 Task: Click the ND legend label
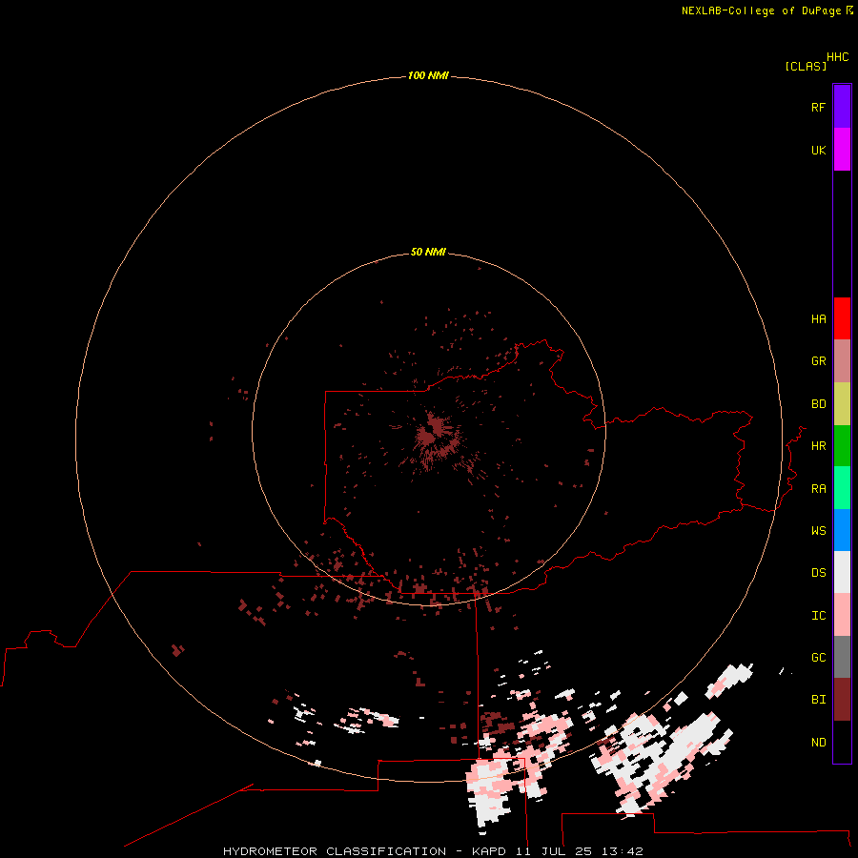pos(818,742)
